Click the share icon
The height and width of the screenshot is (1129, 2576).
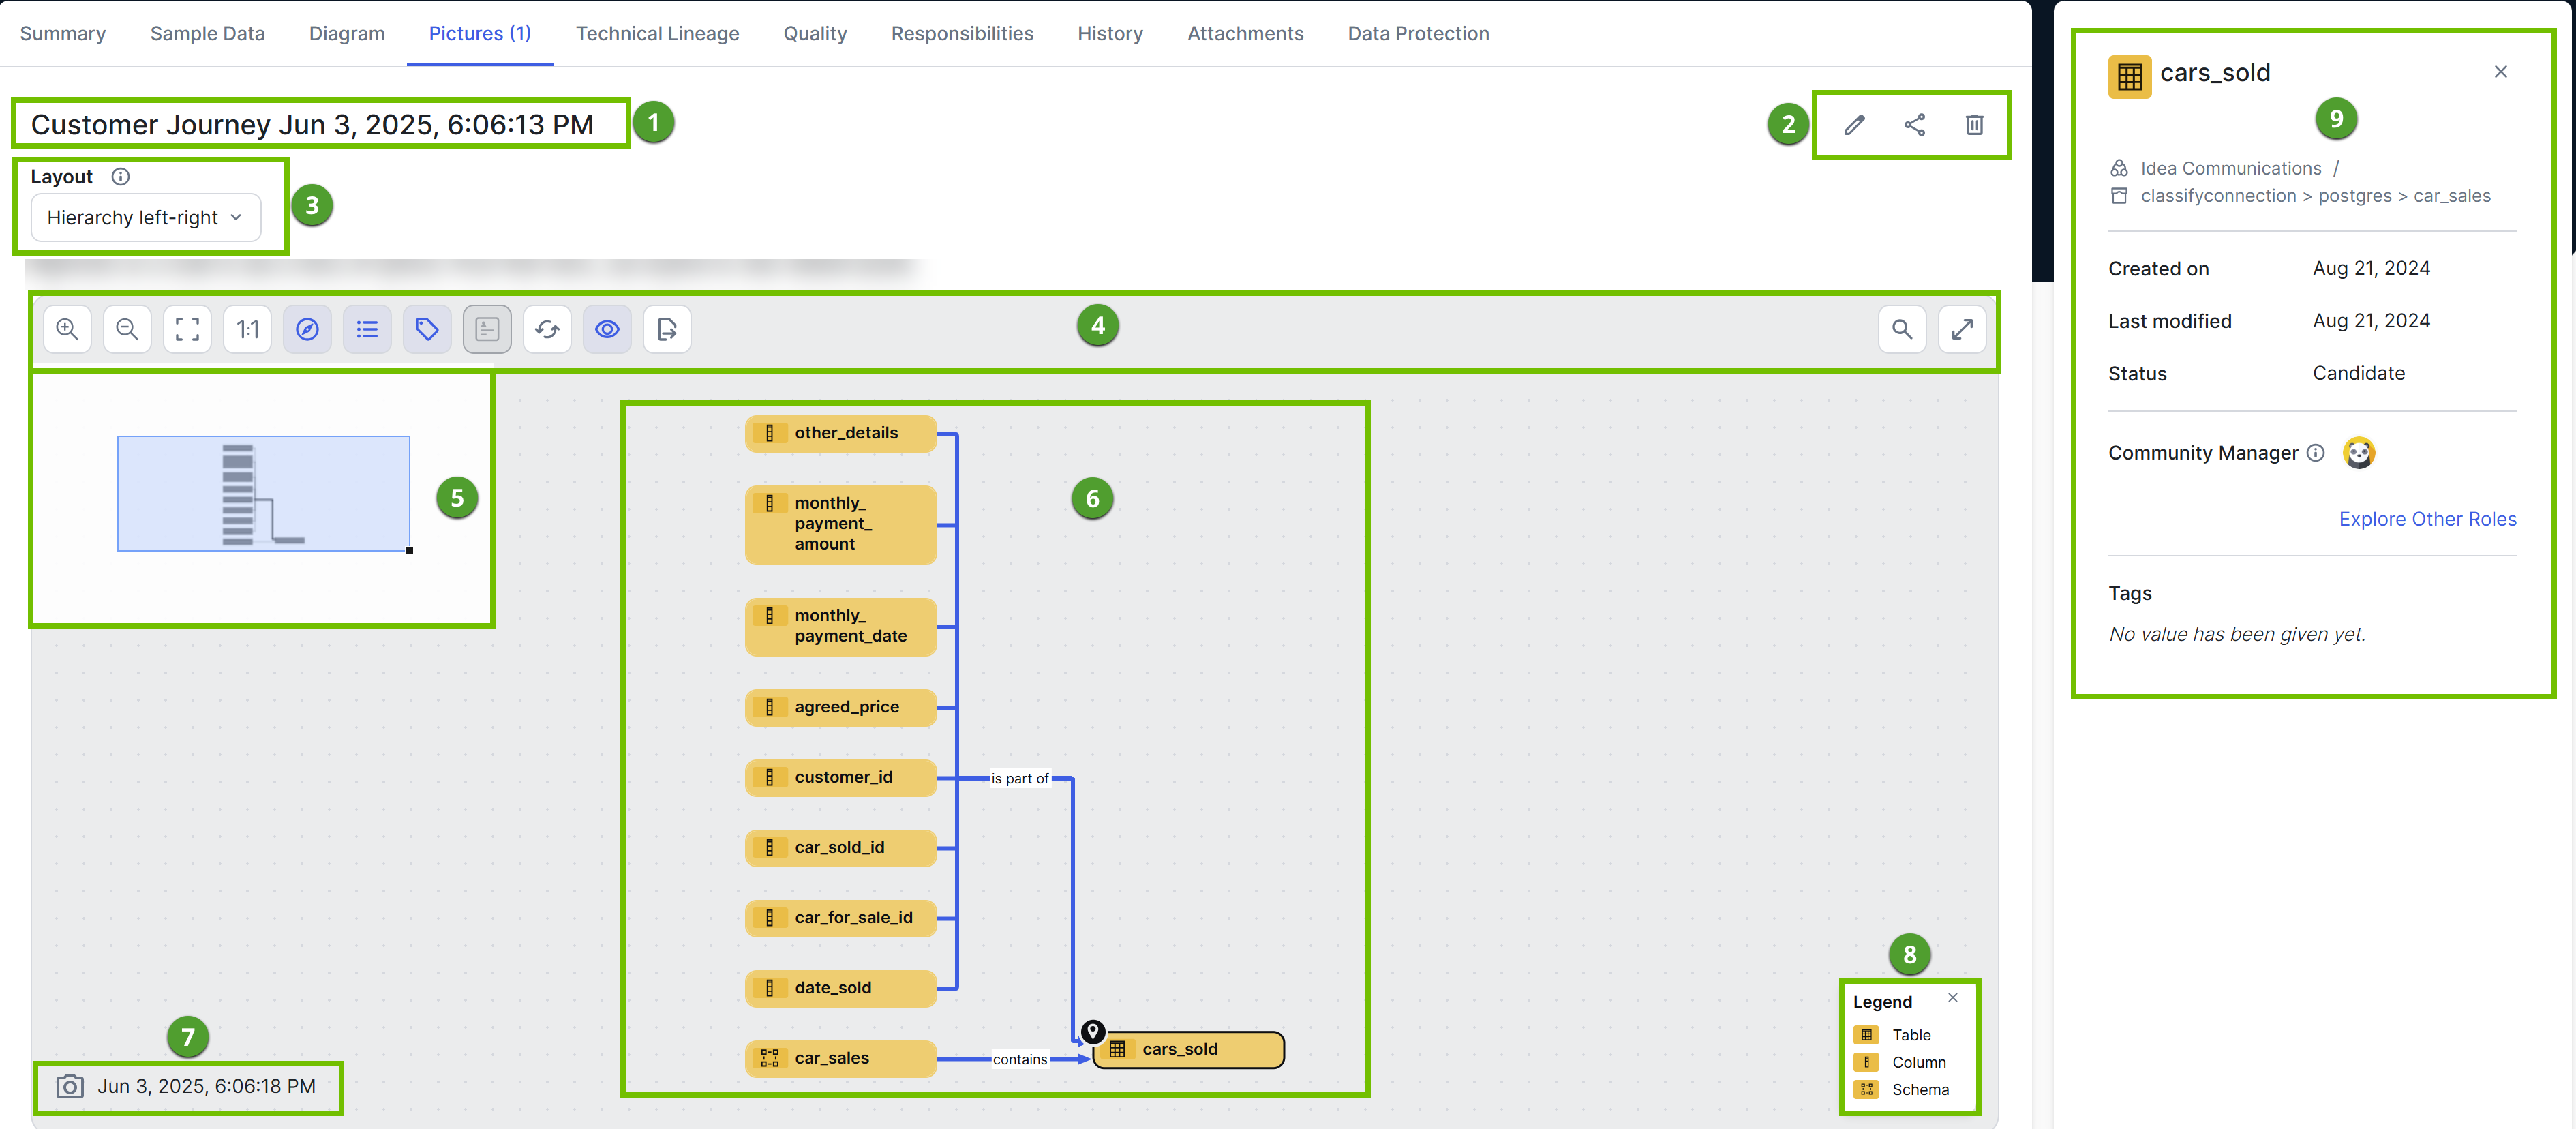click(x=1914, y=125)
